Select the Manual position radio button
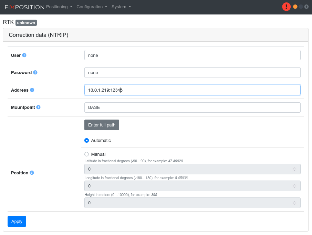Image resolution: width=312 pixels, height=235 pixels. click(87, 154)
